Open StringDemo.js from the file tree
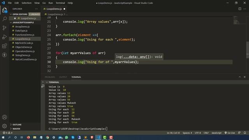Screen dimensions: 249x140 coord(23,55)
